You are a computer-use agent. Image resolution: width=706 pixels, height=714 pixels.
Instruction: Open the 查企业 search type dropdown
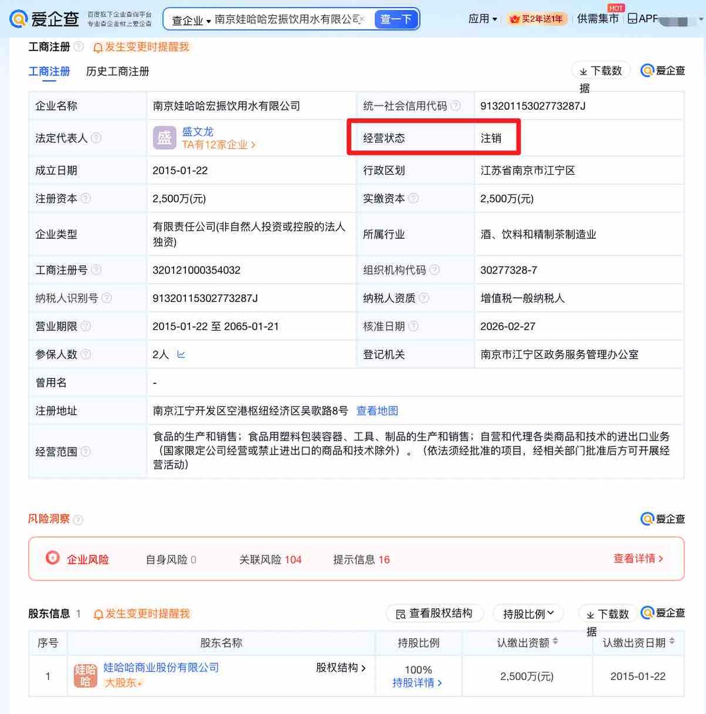[x=189, y=18]
